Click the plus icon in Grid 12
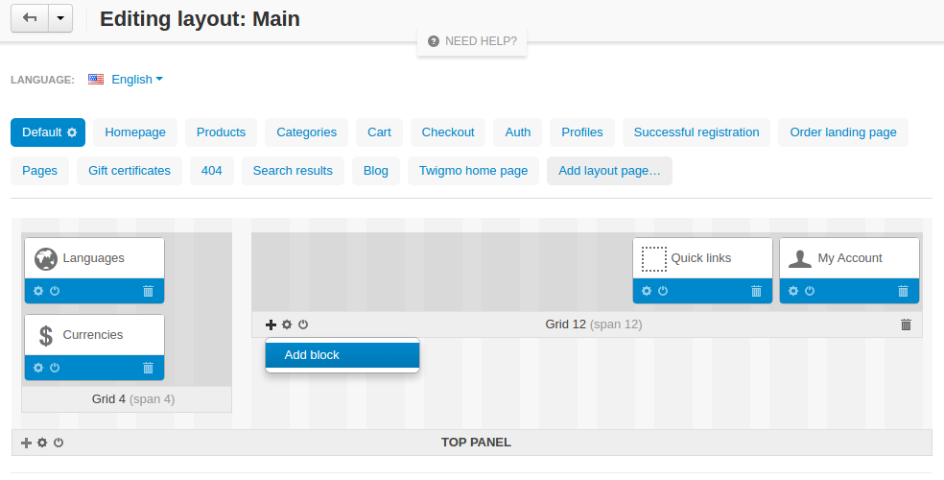The width and height of the screenshot is (944, 480). click(x=271, y=324)
